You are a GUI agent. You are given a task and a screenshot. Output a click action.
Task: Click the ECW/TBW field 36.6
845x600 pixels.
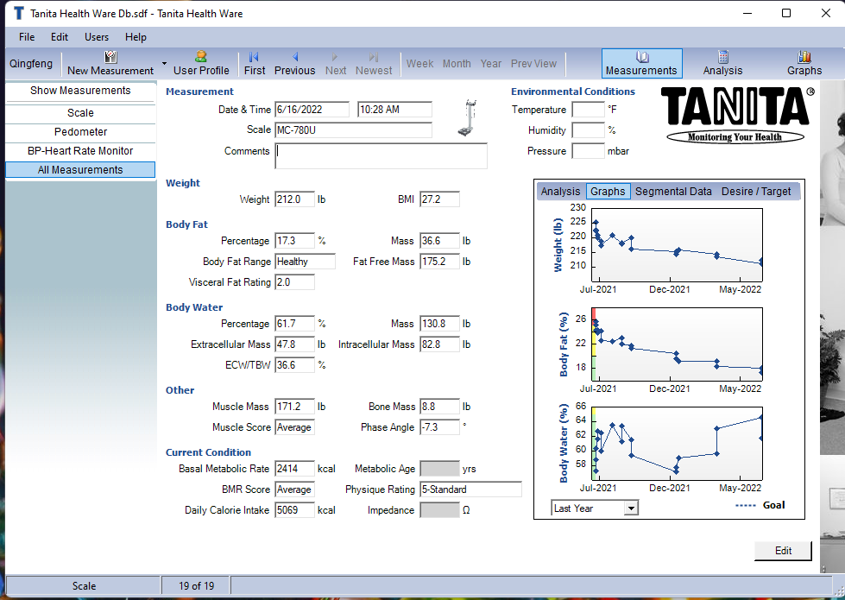(x=295, y=365)
